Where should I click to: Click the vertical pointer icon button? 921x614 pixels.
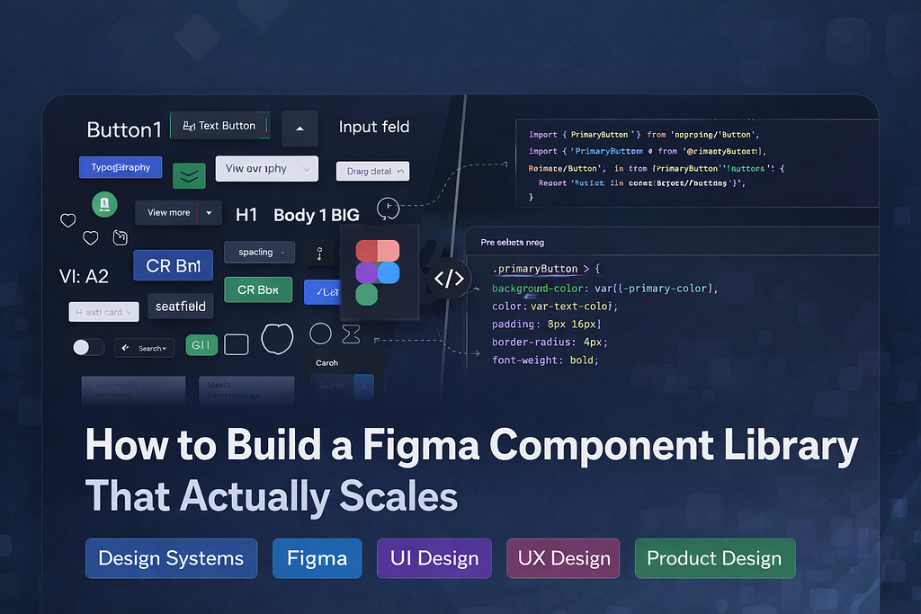tap(319, 253)
